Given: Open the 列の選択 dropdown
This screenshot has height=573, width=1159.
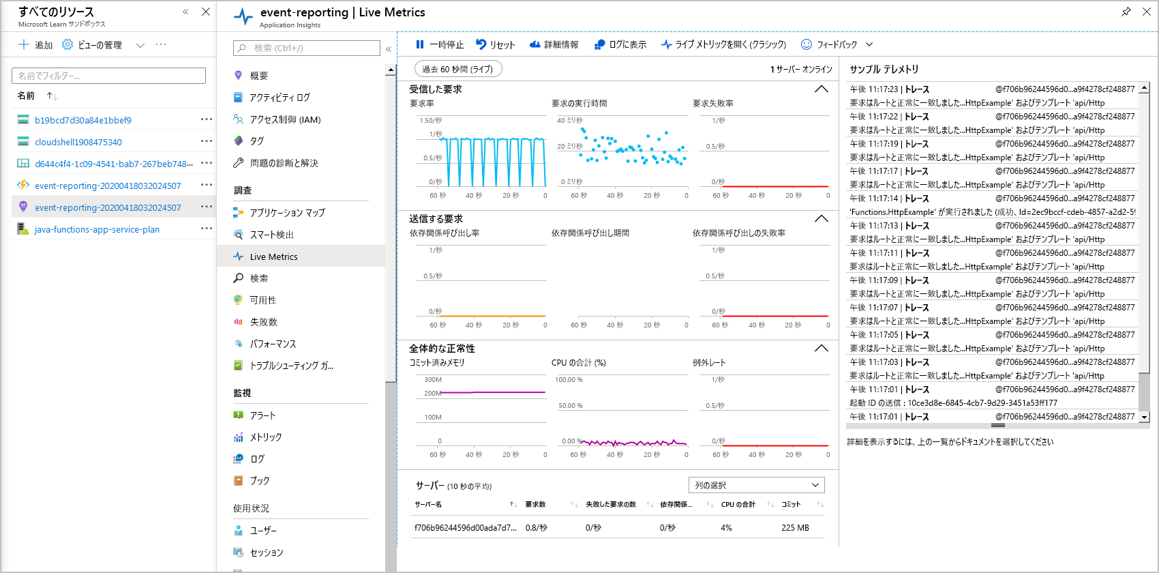Looking at the screenshot, I should point(757,485).
